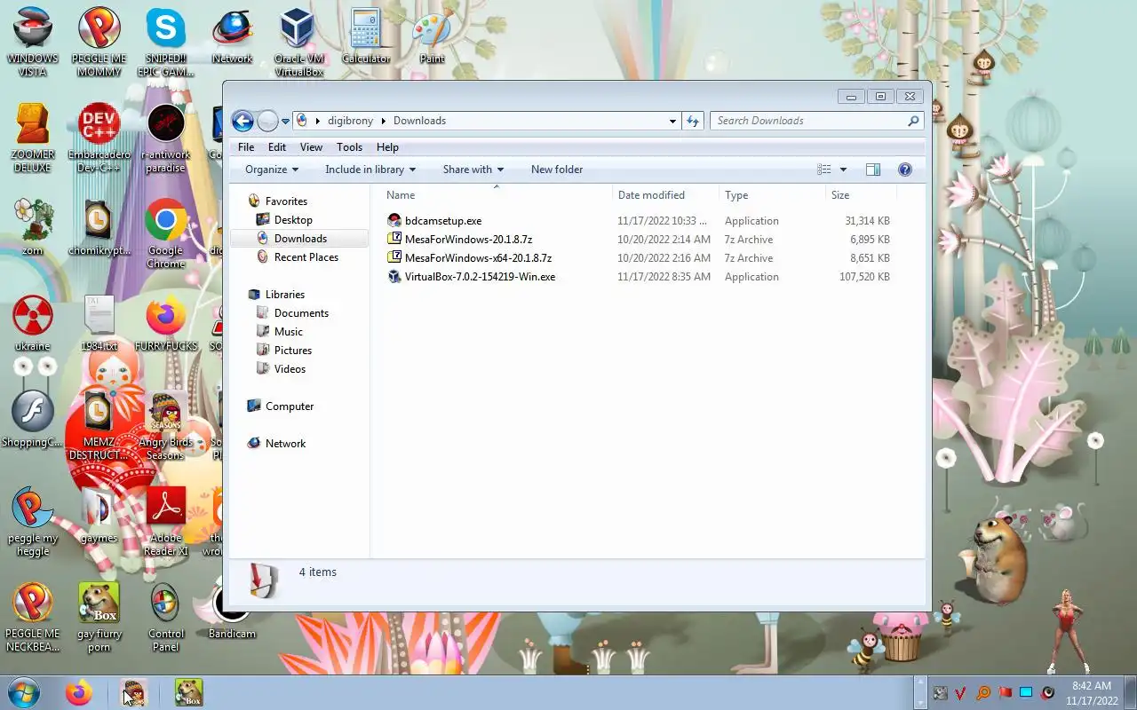Image resolution: width=1137 pixels, height=710 pixels.
Task: Select the Bandicam desktop shortcut
Action: coord(232,612)
